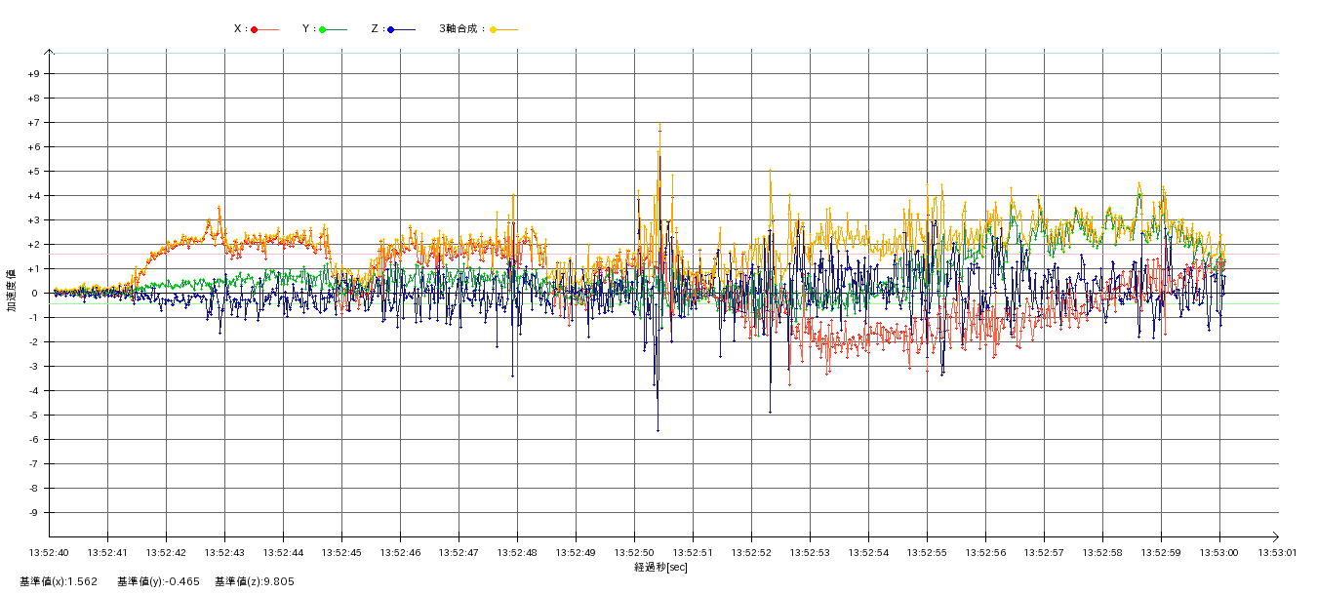Click the 0 label on the y-axis
The width and height of the screenshot is (1317, 595).
(35, 294)
